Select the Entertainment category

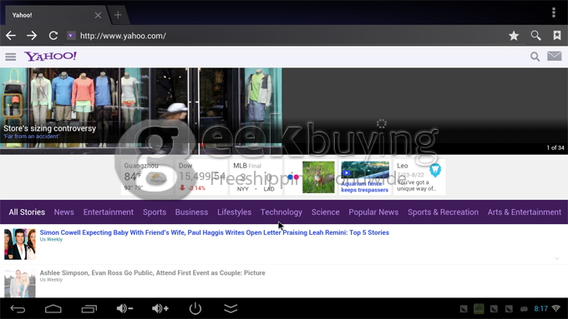[109, 212]
